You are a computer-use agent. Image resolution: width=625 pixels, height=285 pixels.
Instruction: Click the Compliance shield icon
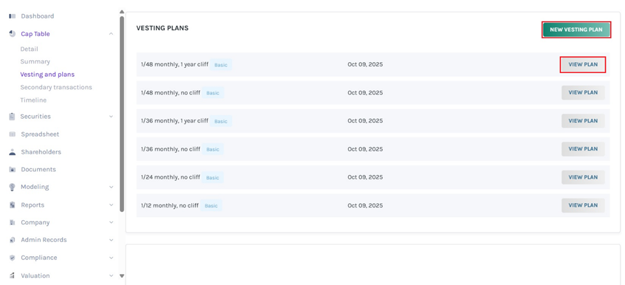tap(12, 257)
